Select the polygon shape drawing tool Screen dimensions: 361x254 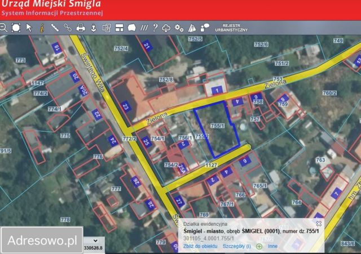(x=131, y=28)
